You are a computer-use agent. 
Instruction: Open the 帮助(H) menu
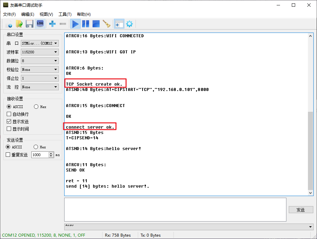pos(84,14)
